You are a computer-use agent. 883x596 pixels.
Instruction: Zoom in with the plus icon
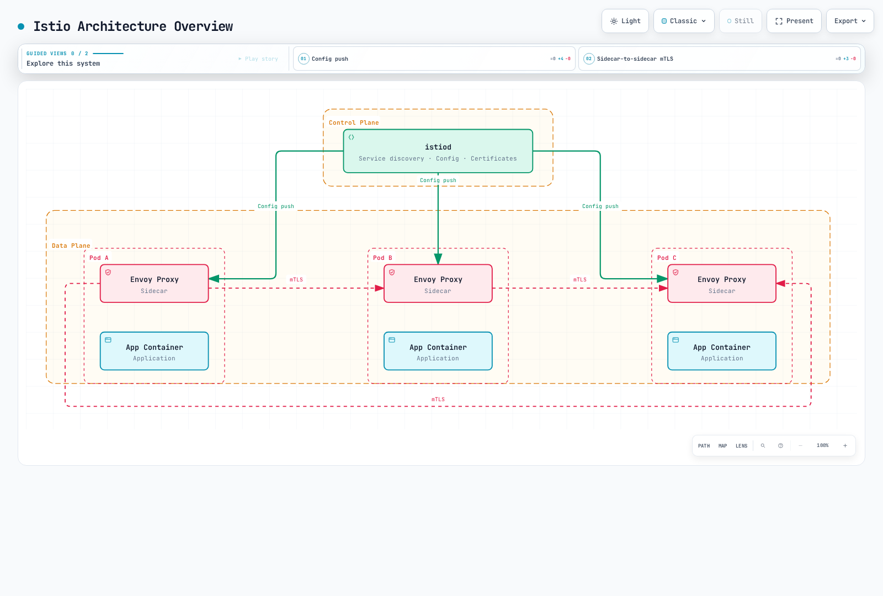click(x=845, y=445)
